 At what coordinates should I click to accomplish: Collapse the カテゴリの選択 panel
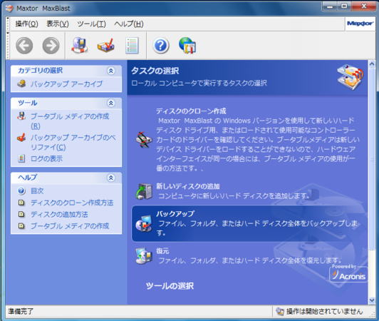pyautogui.click(x=110, y=71)
